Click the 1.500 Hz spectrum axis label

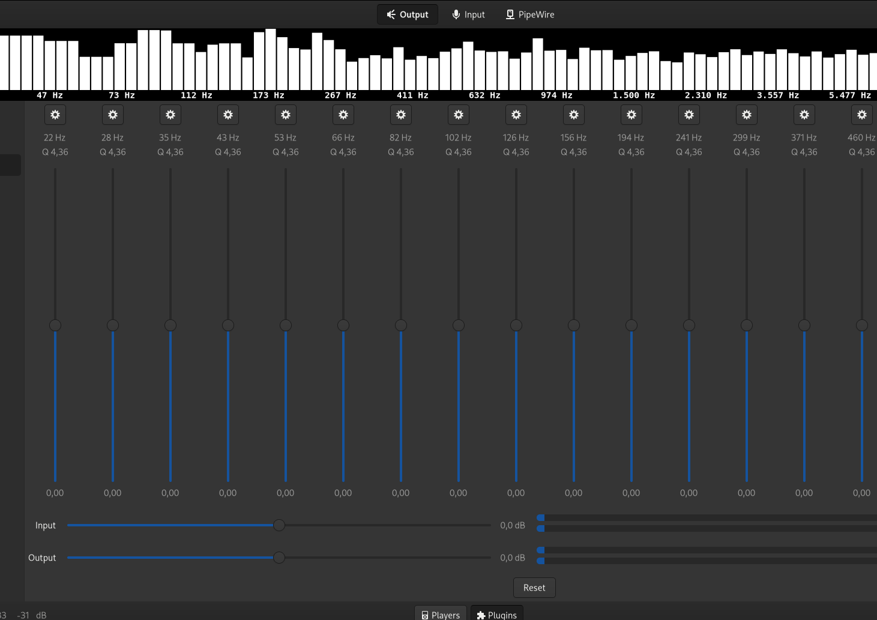click(x=634, y=95)
